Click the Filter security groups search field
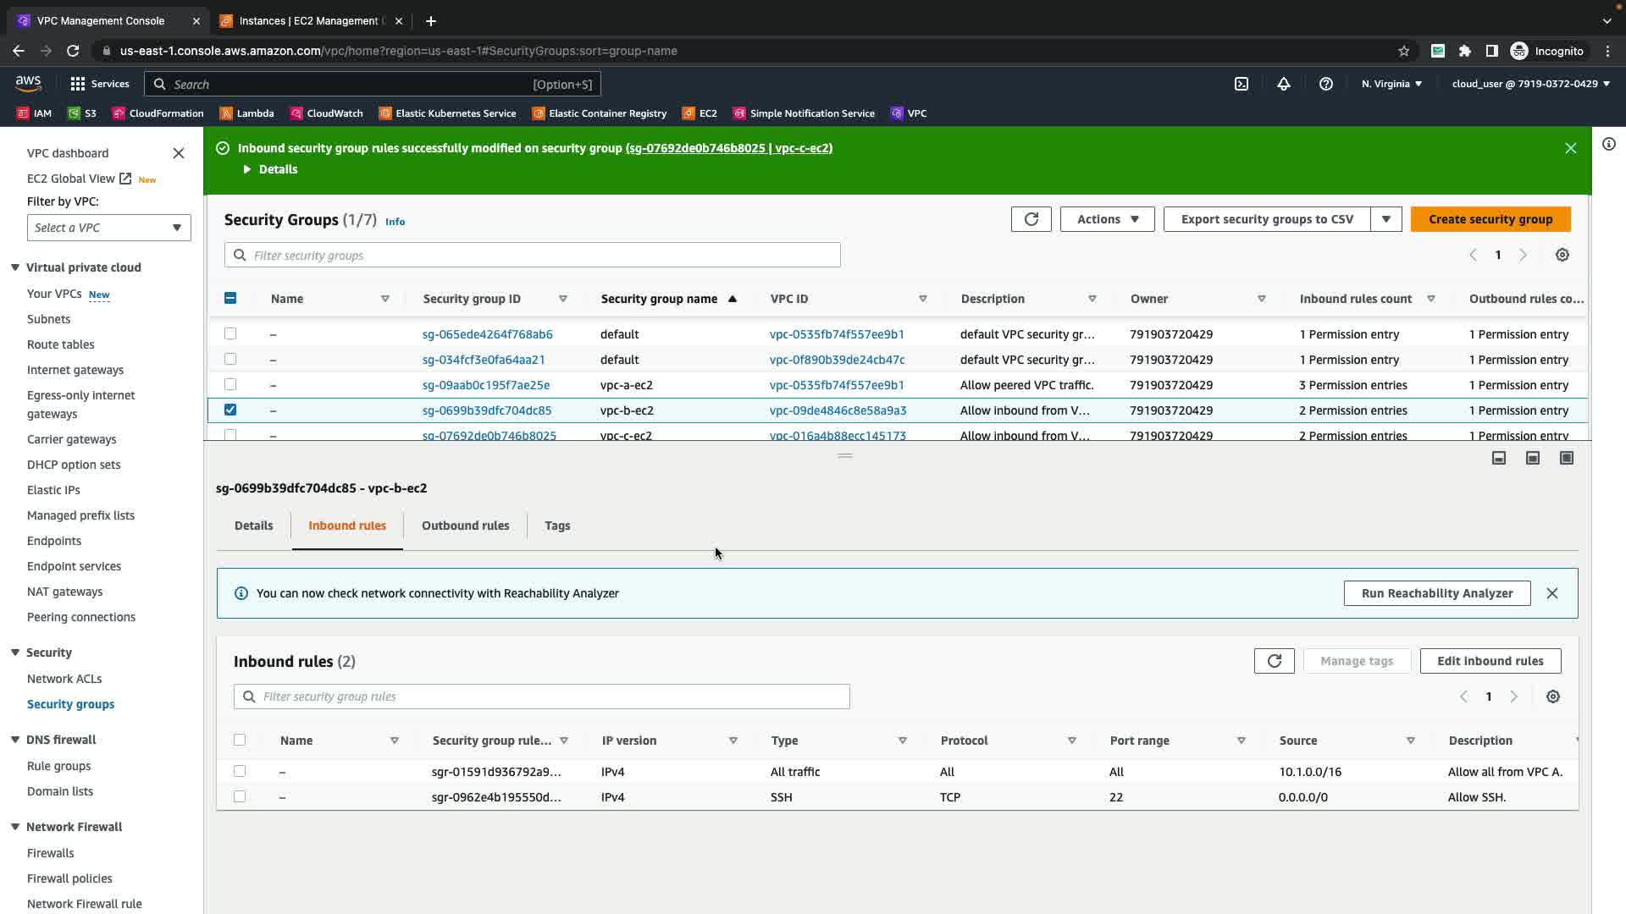This screenshot has height=914, width=1626. 542,256
